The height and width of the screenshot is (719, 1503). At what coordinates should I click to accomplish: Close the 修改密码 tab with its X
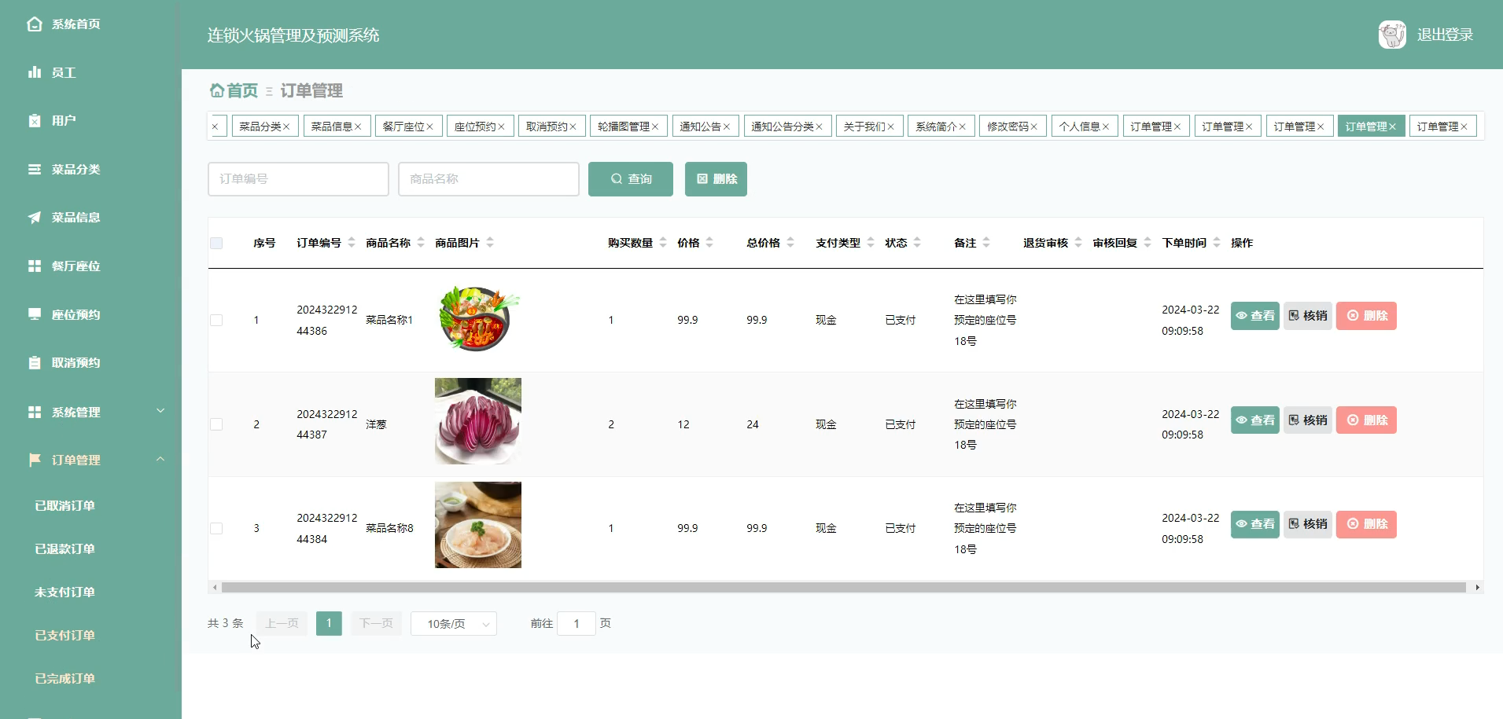point(1034,127)
